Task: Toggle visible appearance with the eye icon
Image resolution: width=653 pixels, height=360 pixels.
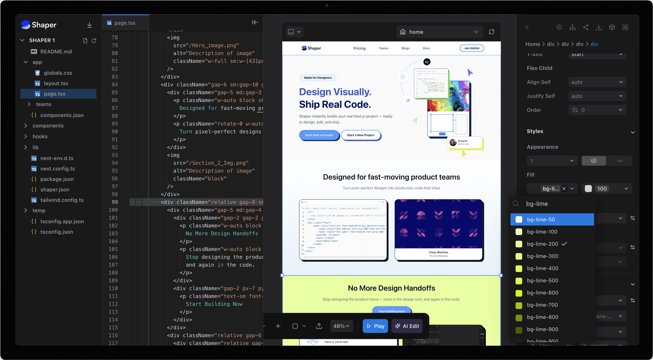Action: coord(594,161)
